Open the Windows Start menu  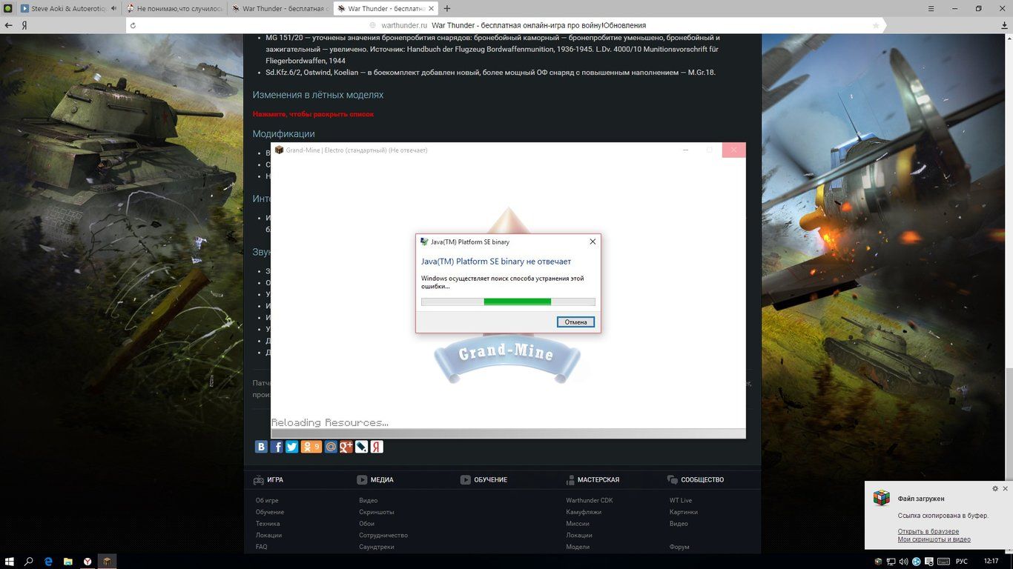tap(10, 561)
